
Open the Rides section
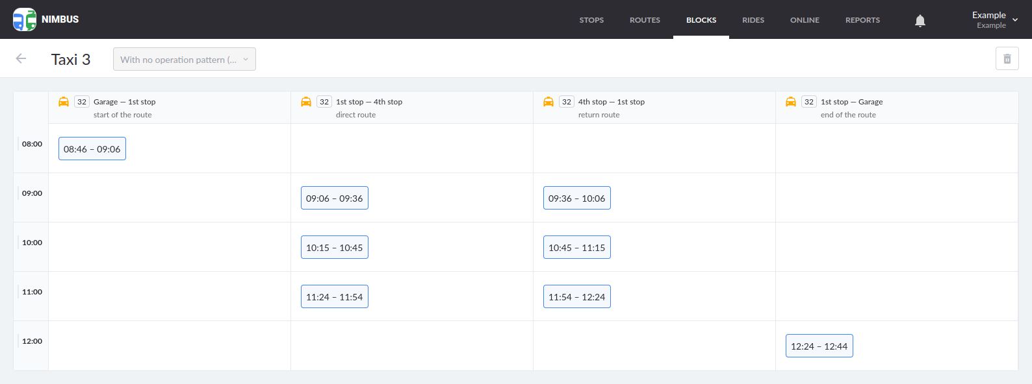(753, 20)
